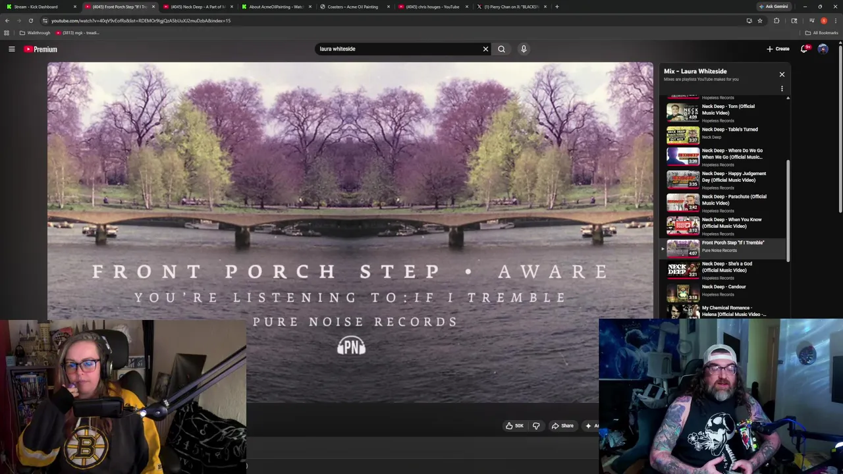
Task: Close the Kick Dashboard tab
Action: [74, 7]
